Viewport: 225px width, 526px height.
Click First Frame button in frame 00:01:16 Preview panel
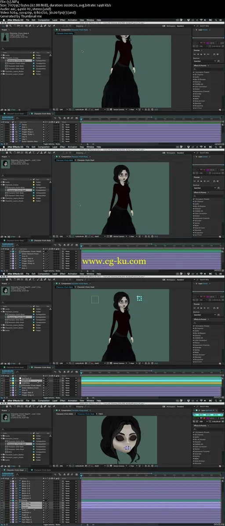(195, 54)
